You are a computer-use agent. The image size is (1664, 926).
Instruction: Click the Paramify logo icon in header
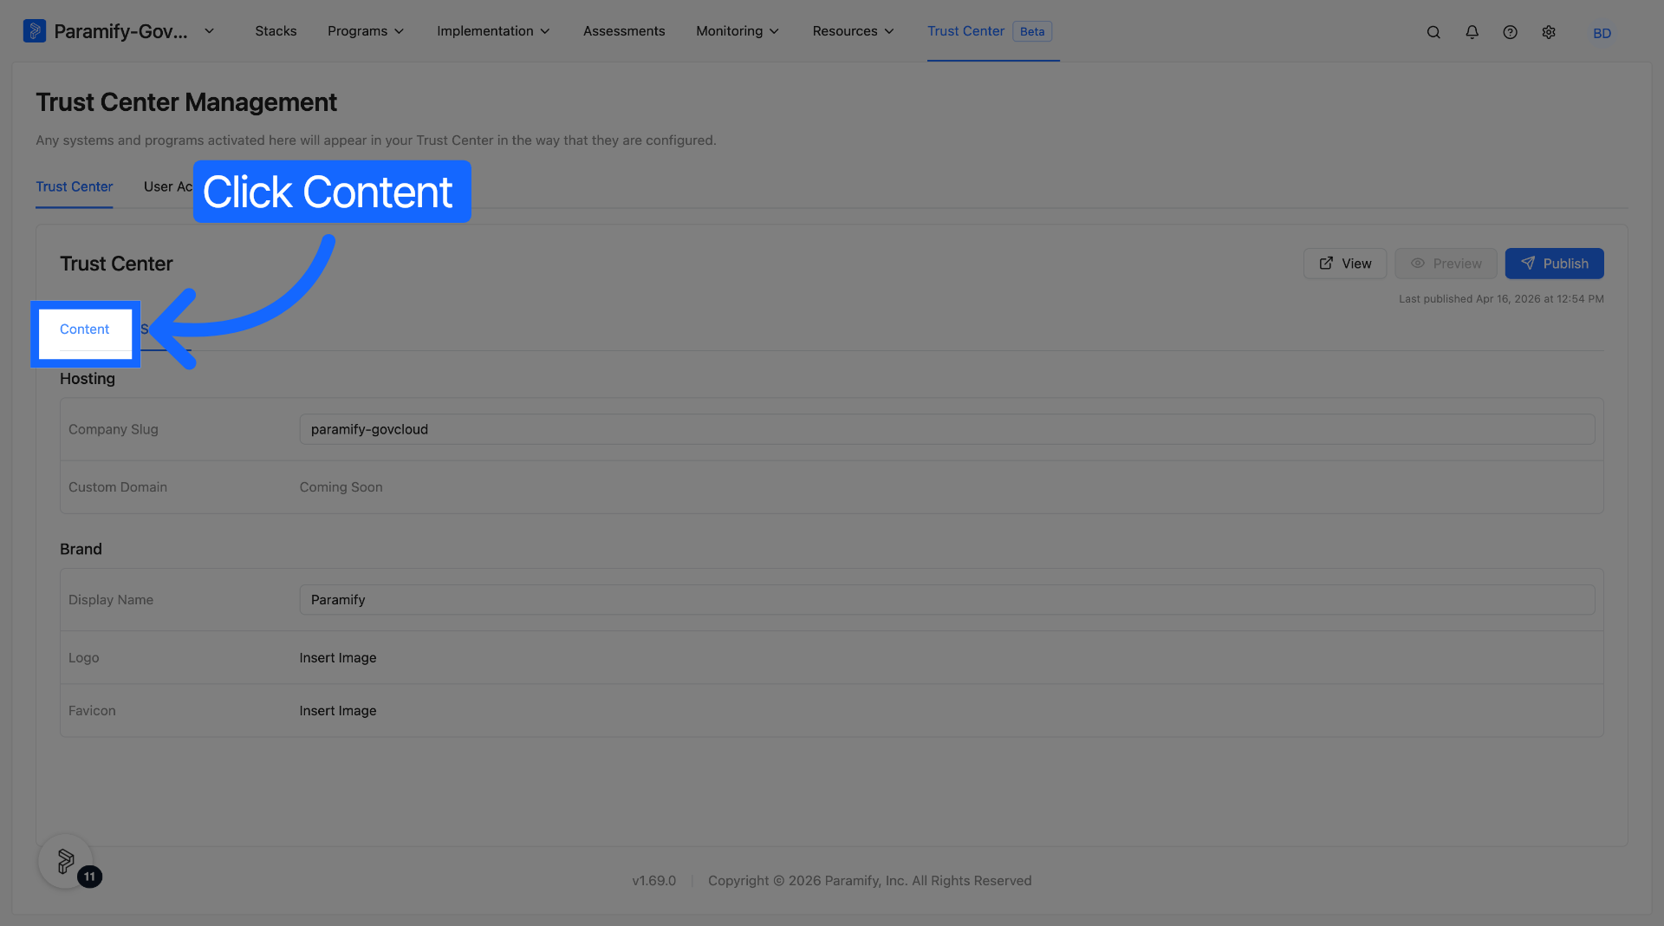click(x=35, y=31)
